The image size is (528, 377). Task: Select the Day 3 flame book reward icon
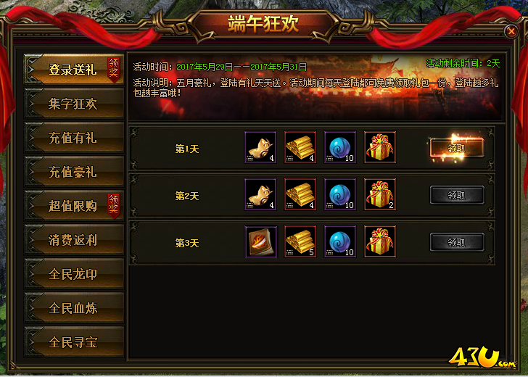pos(260,241)
